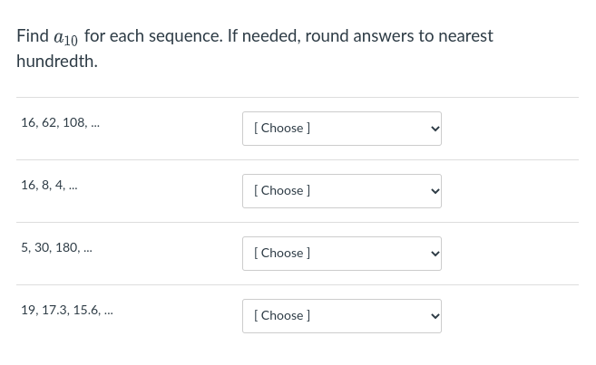Click the sequence label 5, 30, 180, ...
Screen dimensions: 596x365
(x=56, y=247)
